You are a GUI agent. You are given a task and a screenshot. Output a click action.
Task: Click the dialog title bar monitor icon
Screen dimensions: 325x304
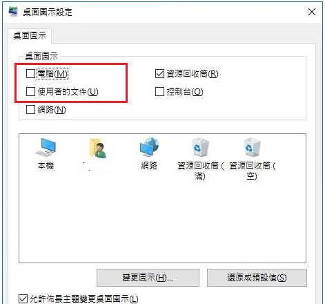coord(13,12)
